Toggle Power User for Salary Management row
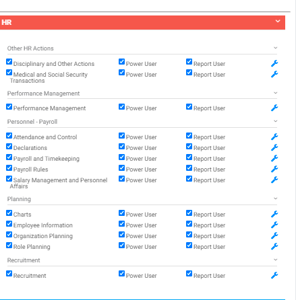Image resolution: width=296 pixels, height=300 pixels. coord(121,179)
